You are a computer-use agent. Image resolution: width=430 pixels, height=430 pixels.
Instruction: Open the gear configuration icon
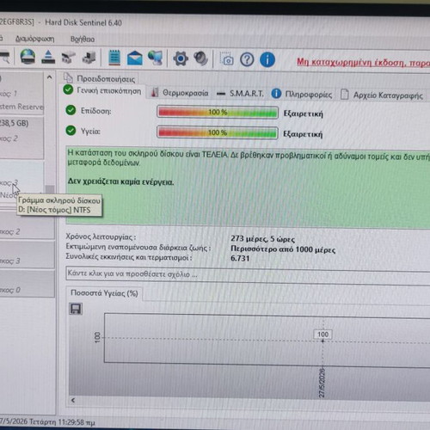[x=181, y=58]
